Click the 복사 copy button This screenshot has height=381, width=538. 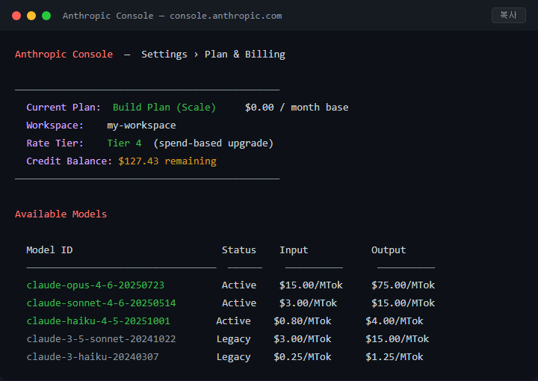pyautogui.click(x=509, y=16)
